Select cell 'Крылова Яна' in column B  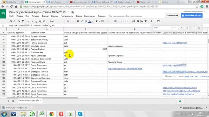coord(47,53)
